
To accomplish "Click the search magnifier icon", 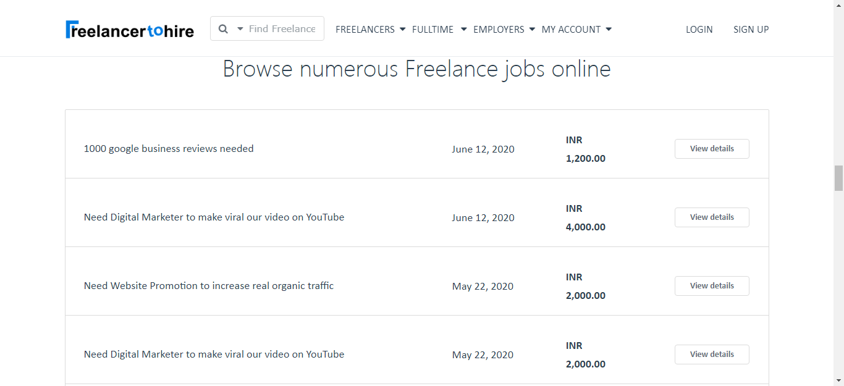I will pos(224,29).
